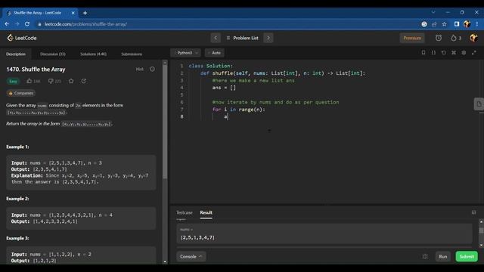Reset code to default icon
484x272 pixels.
pyautogui.click(x=444, y=53)
